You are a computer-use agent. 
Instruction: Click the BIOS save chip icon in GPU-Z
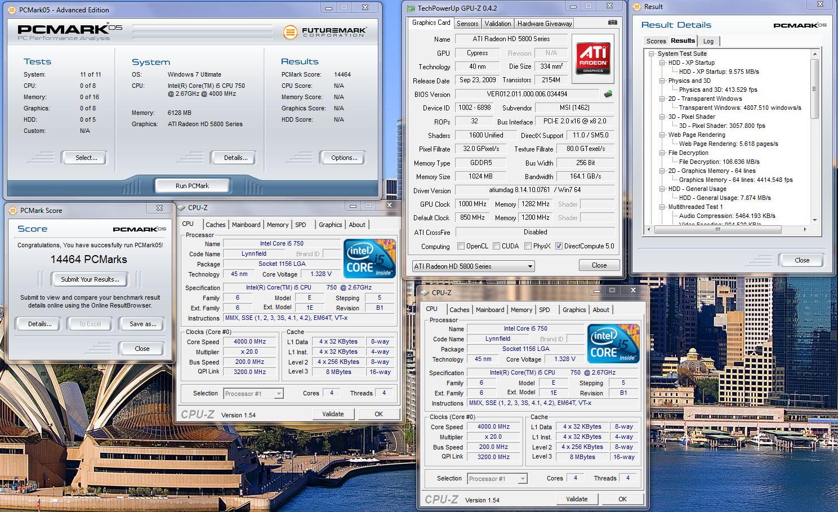(608, 94)
